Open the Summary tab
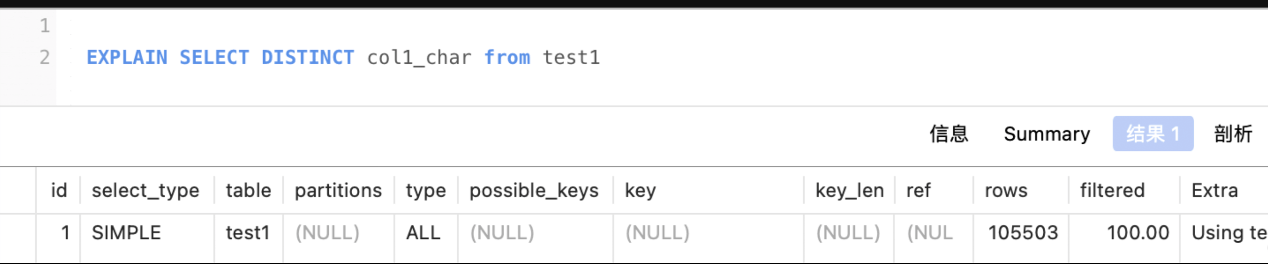The width and height of the screenshot is (1268, 264). [x=1047, y=134]
